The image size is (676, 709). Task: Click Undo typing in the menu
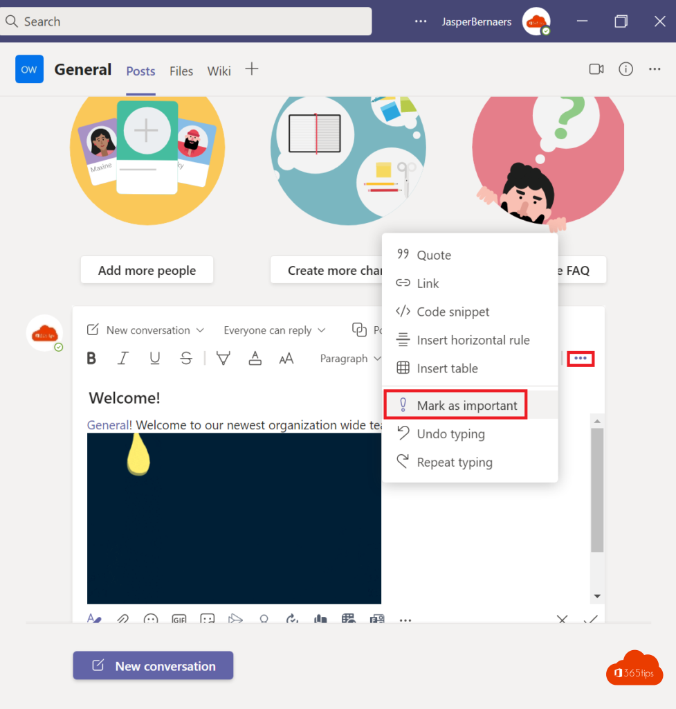(470, 433)
